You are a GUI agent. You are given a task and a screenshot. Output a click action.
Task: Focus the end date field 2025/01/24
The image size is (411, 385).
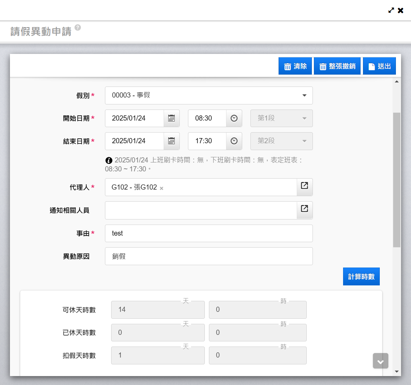click(134, 141)
